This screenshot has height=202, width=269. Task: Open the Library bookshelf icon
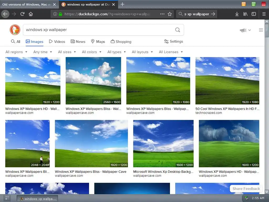click(x=245, y=14)
